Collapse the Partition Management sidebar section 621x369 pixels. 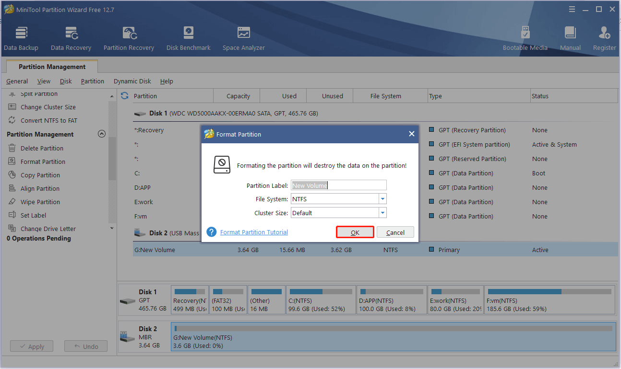point(102,134)
